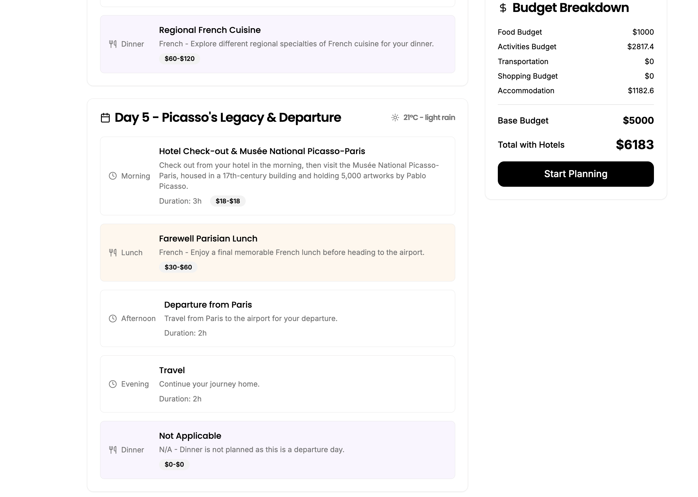The height and width of the screenshot is (497, 698).
Task: Click the dollar sign icon in Budget Breakdown
Action: 503,8
